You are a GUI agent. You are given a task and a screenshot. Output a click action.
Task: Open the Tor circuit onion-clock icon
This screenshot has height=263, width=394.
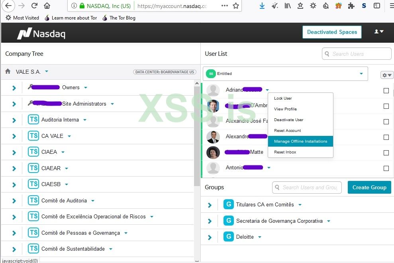pos(326,6)
